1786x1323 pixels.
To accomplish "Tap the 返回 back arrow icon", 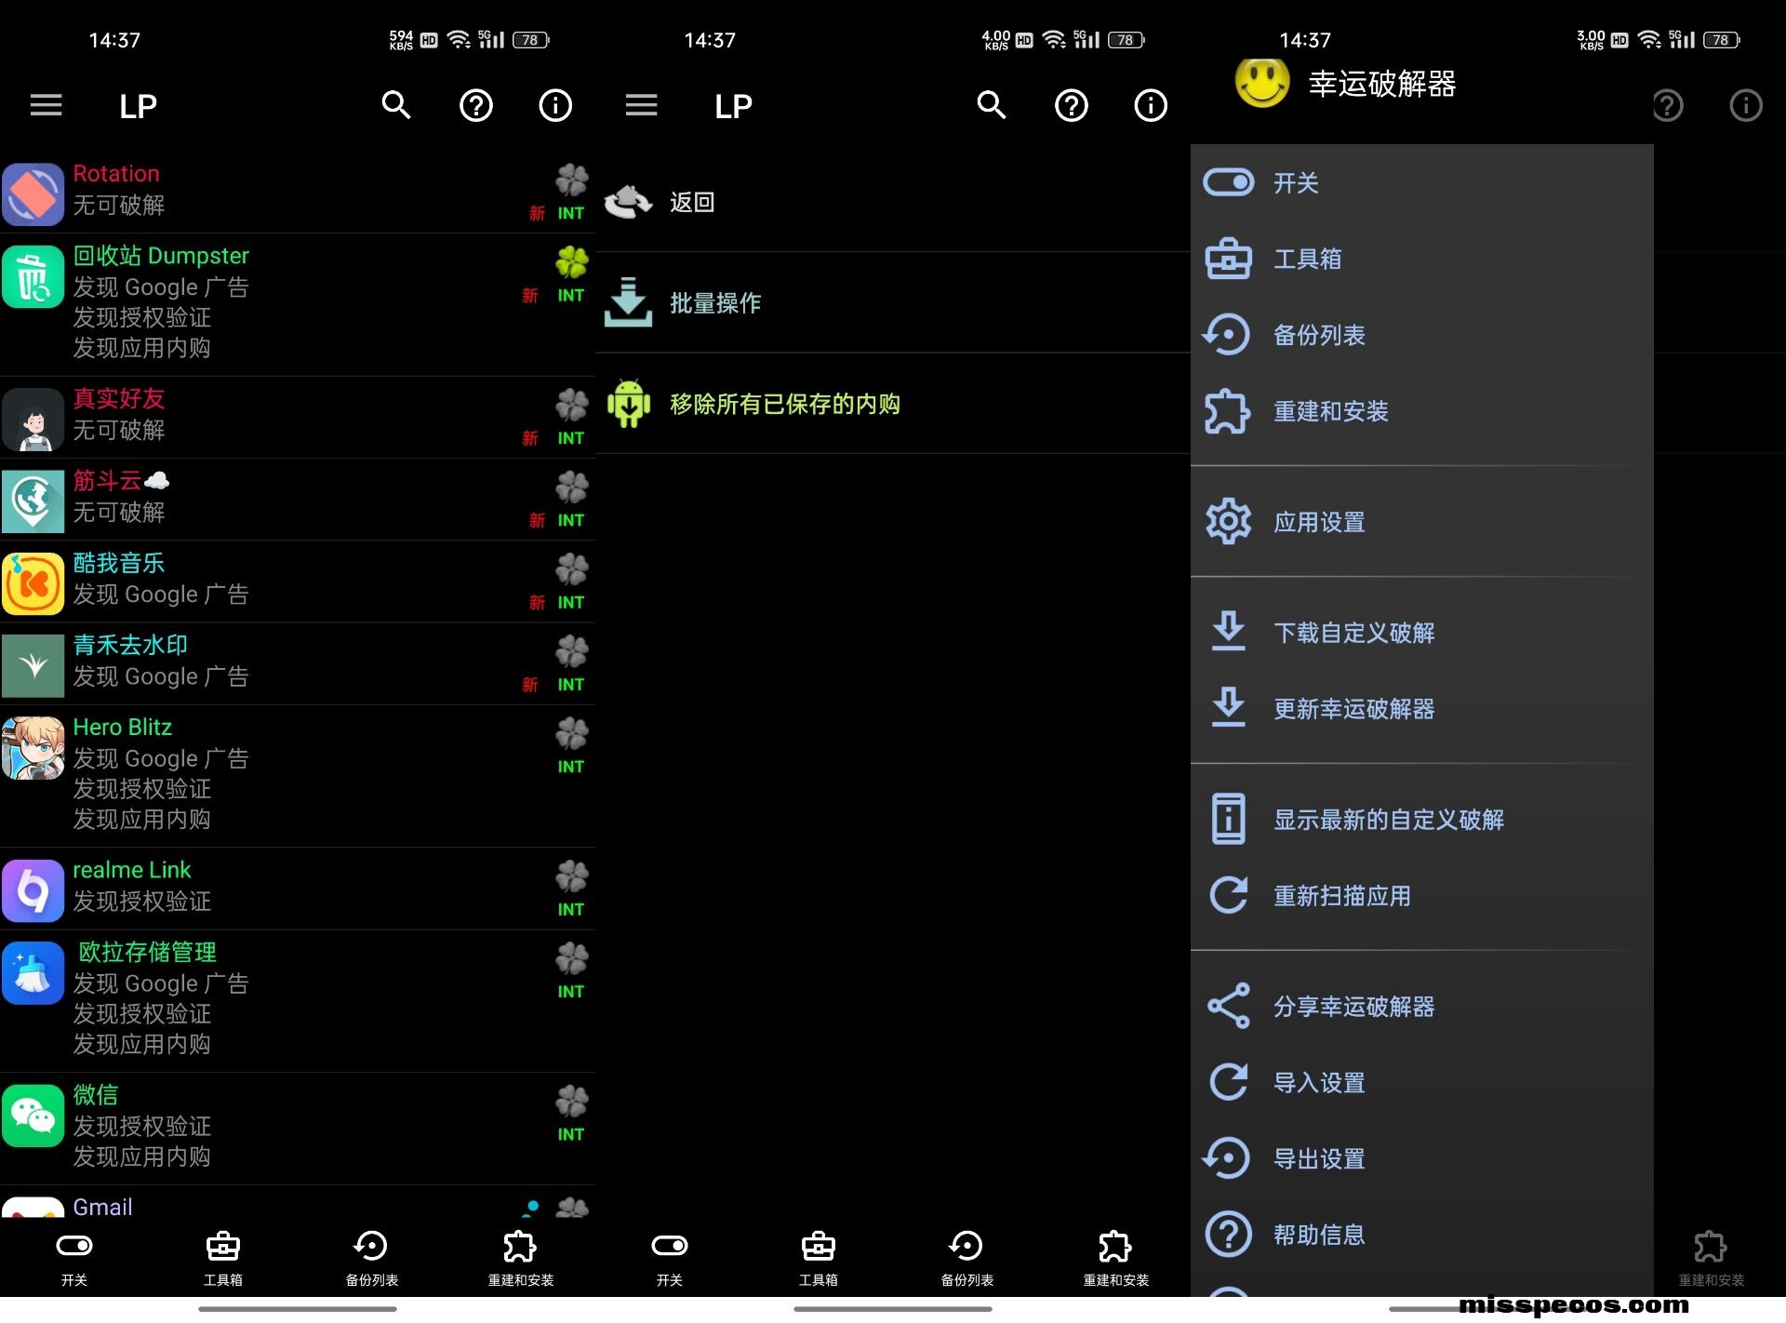I will click(x=629, y=202).
